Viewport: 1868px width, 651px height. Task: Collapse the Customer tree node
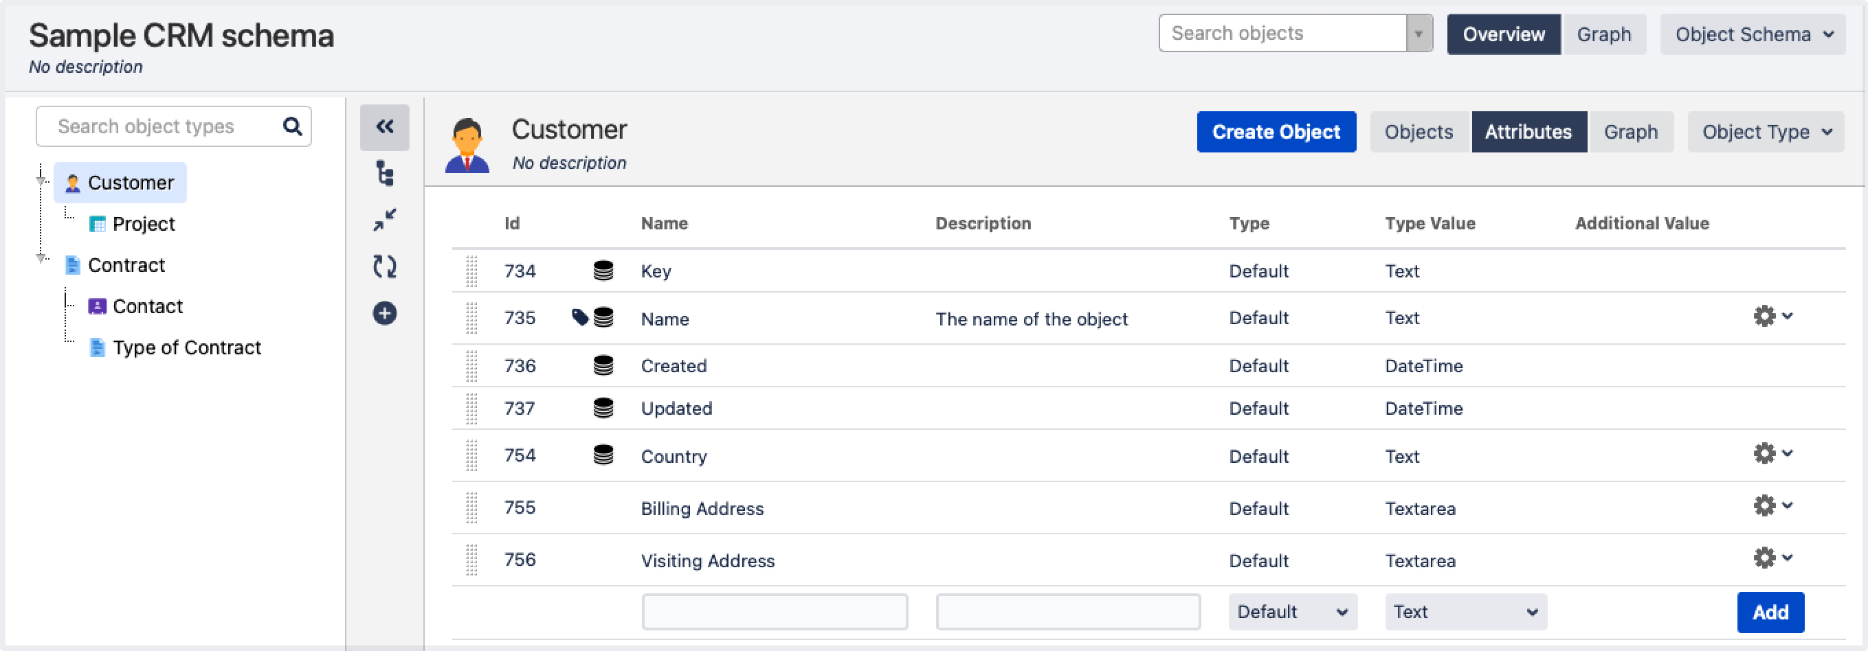point(41,179)
